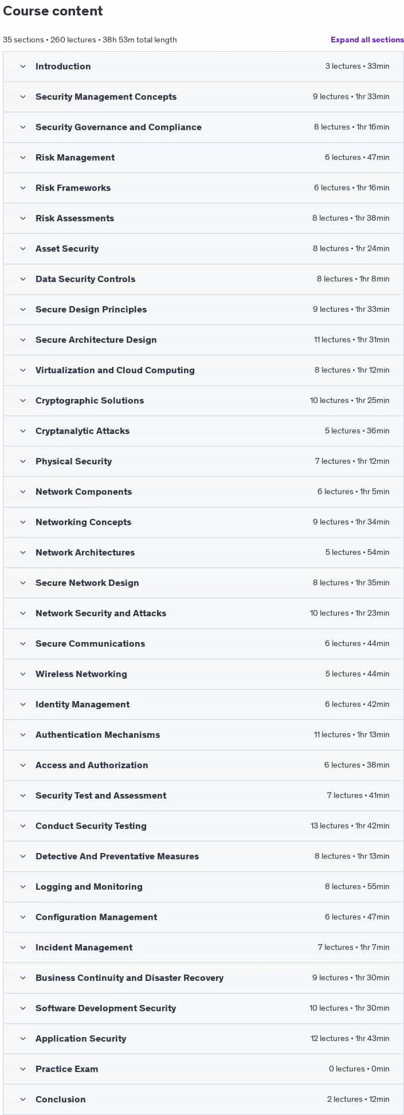Click the chevron for Physical Security
The width and height of the screenshot is (404, 1115).
coord(23,461)
